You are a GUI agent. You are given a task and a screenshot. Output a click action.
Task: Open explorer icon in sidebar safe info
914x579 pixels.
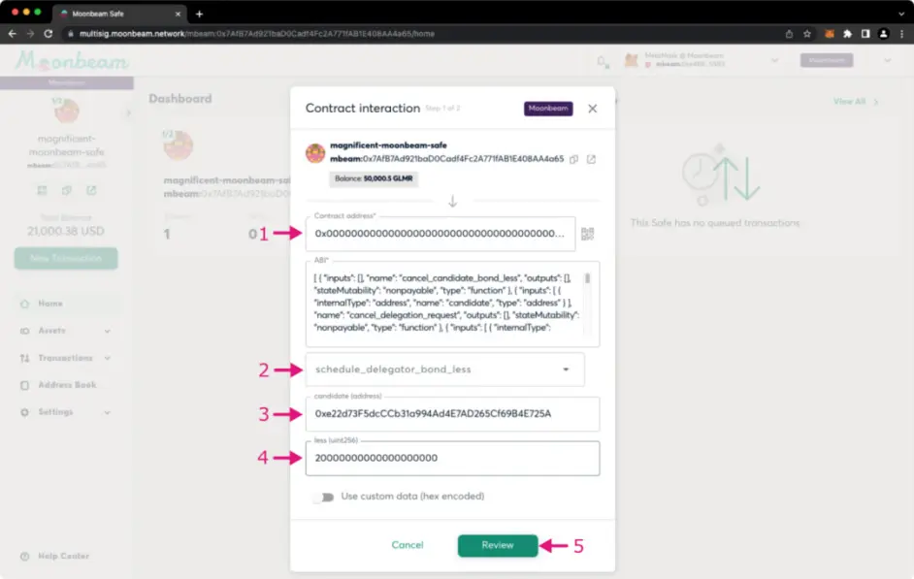[91, 190]
